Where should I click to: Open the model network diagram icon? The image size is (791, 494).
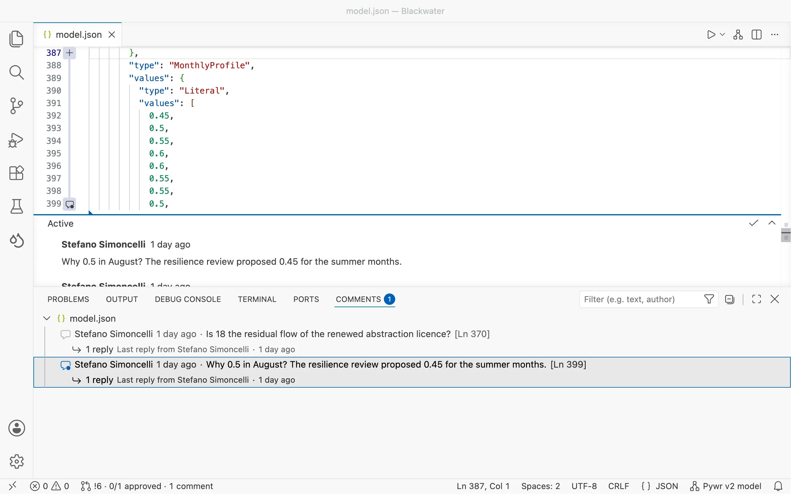738,35
